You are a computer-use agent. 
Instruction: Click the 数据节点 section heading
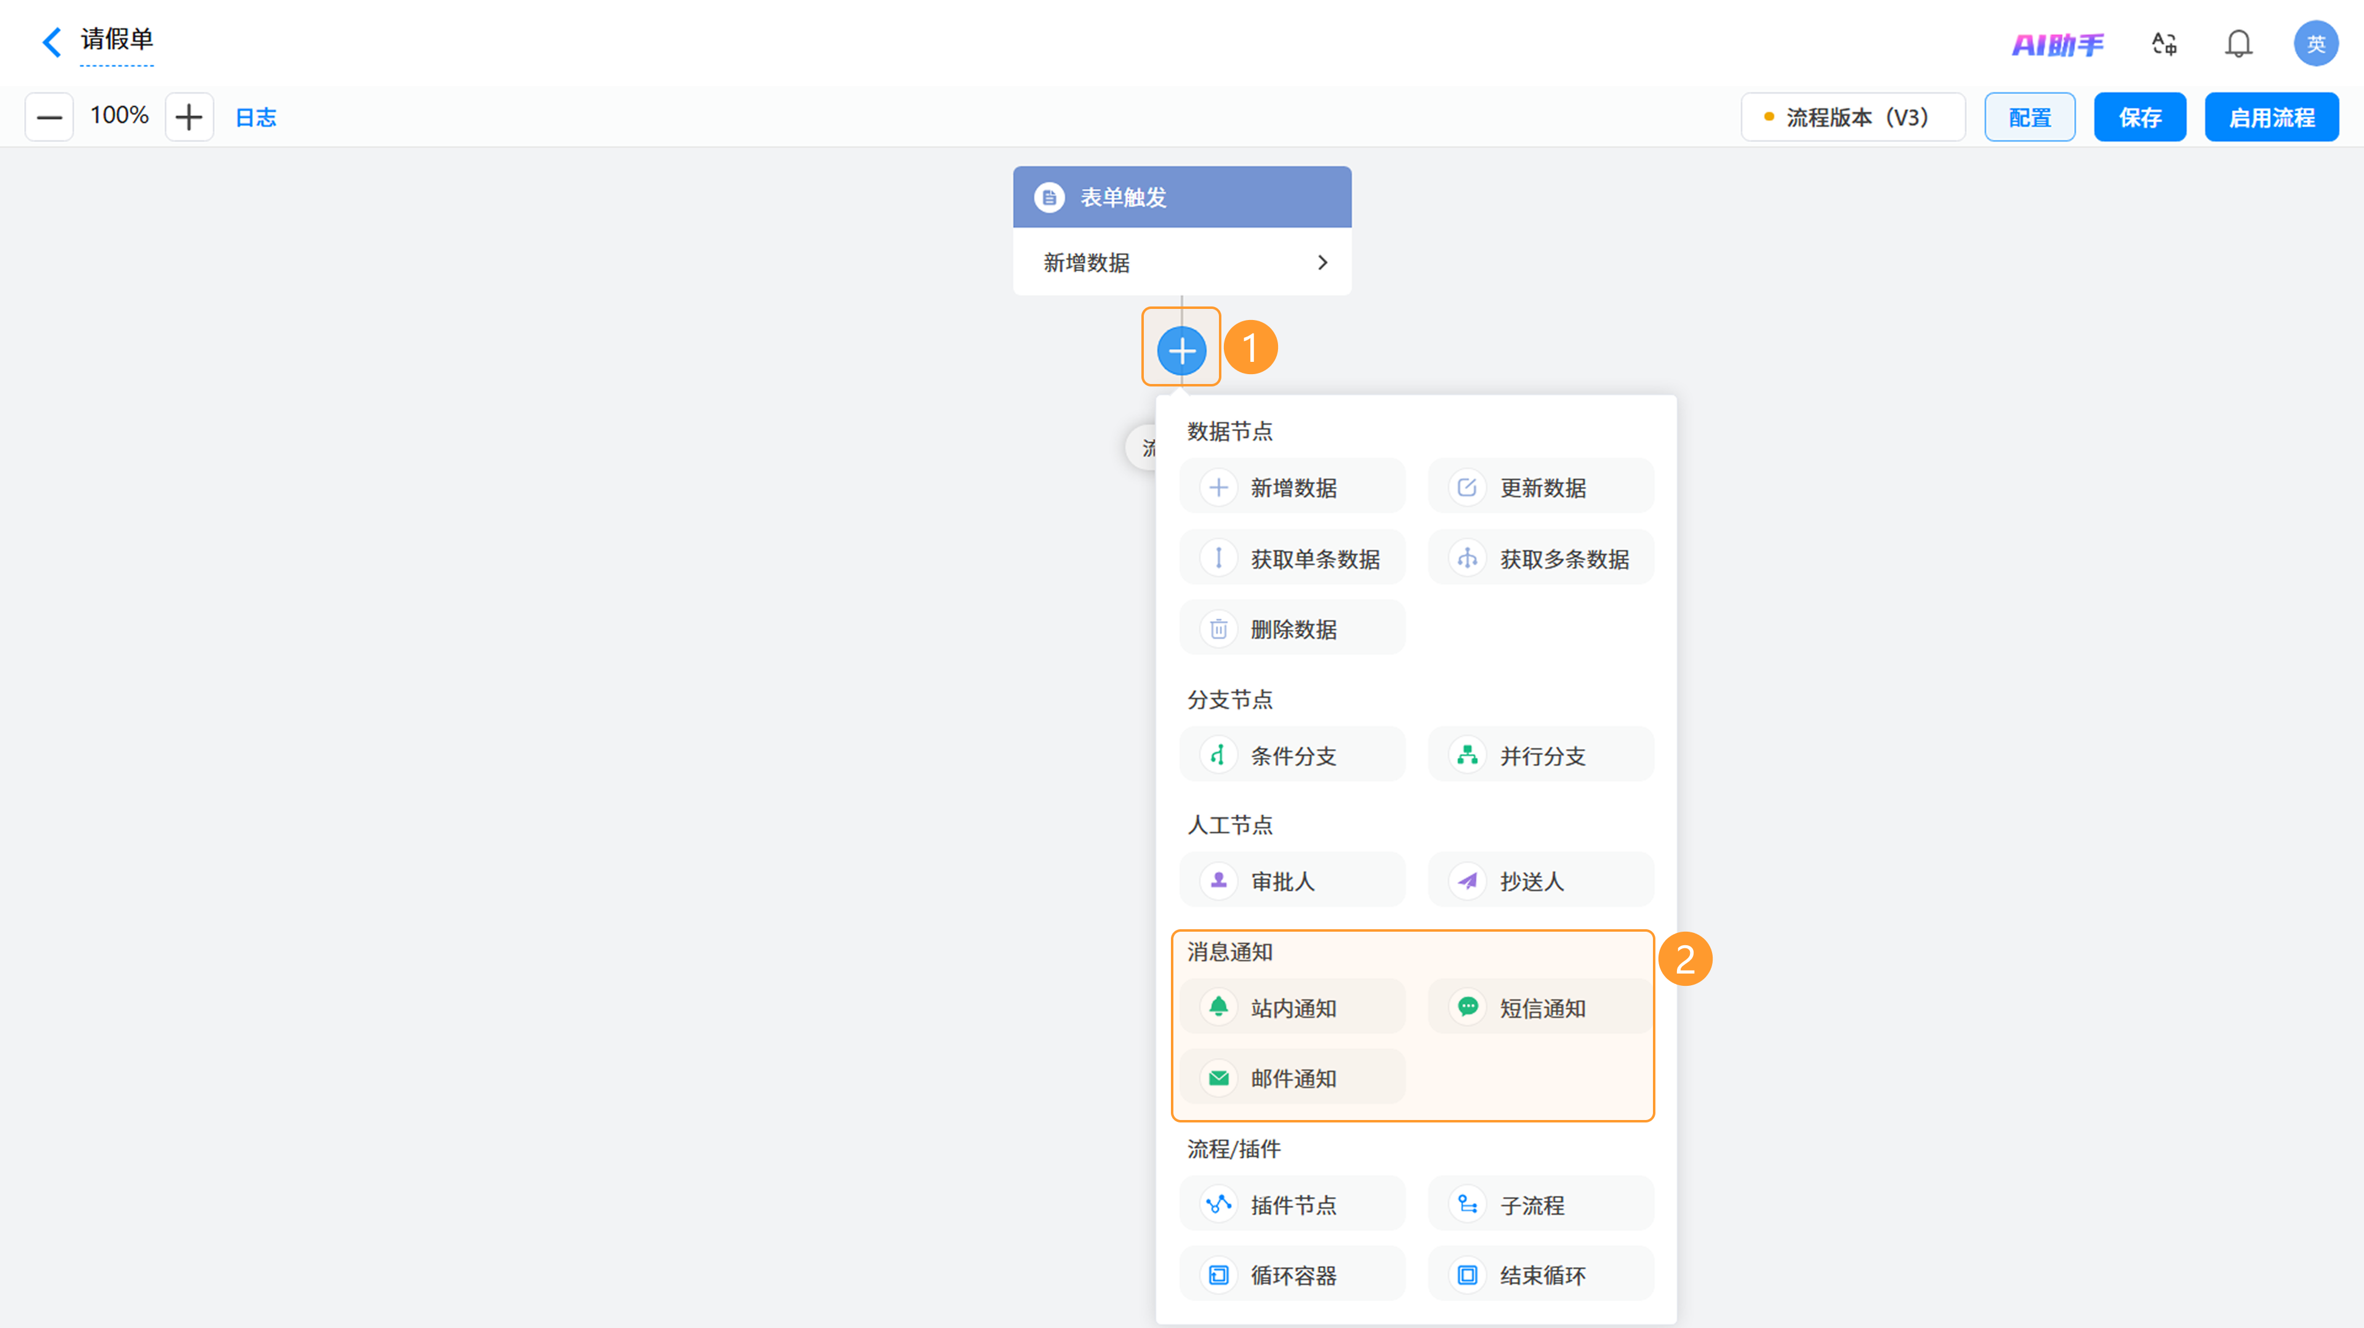pos(1230,431)
